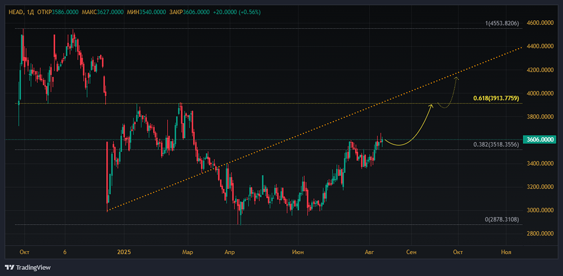The height and width of the screenshot is (276, 563).
Task: Click the Мар label on time axis
Action: point(187,252)
